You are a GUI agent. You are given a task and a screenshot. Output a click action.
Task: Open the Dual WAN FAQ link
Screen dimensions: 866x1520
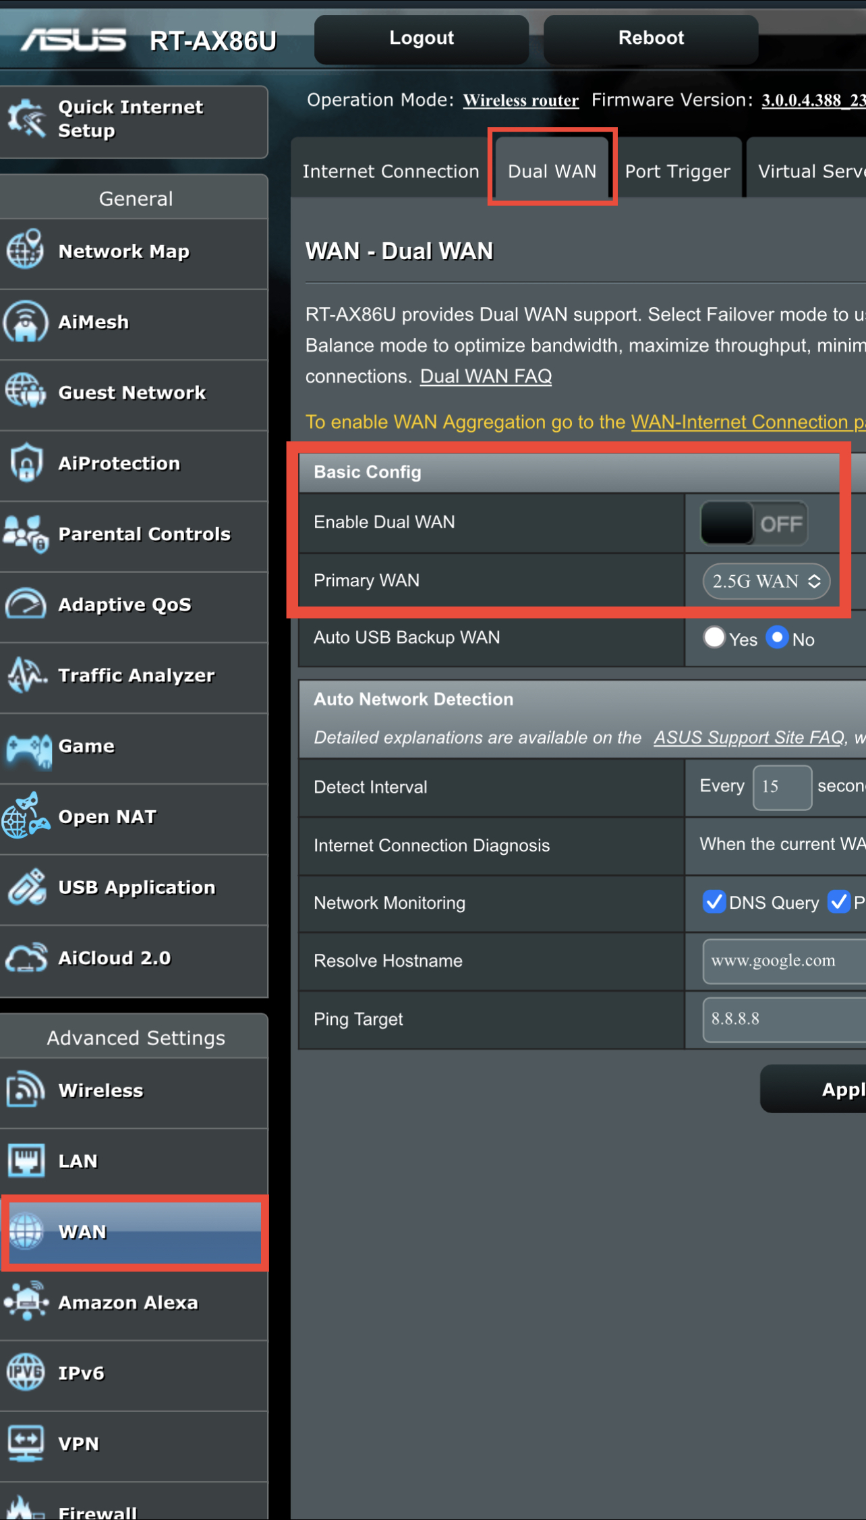[x=486, y=376]
